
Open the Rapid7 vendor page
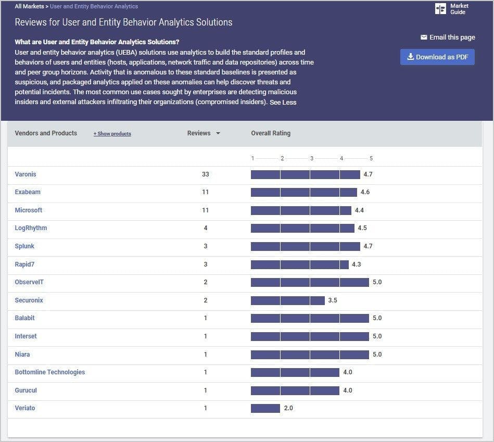coord(24,264)
